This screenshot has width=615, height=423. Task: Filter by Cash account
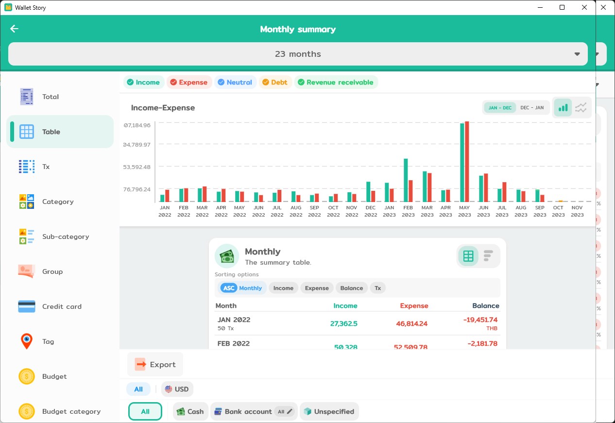(x=190, y=411)
